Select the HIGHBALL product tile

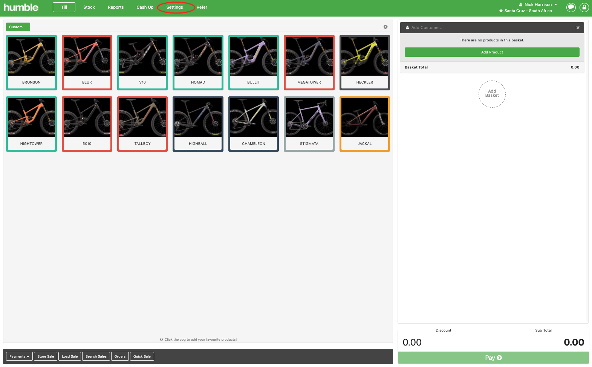pos(198,124)
